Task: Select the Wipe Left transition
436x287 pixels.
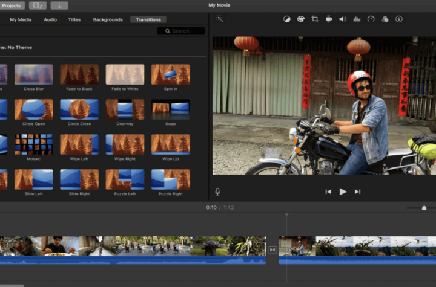Action: tap(79, 144)
